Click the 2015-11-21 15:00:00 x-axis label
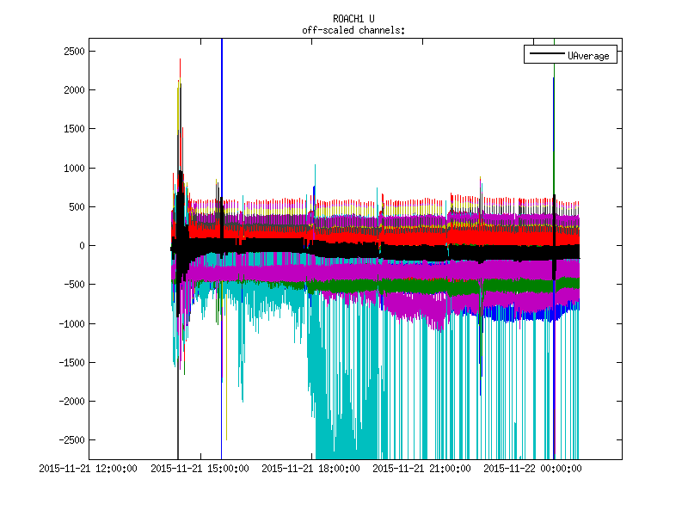 tap(200, 469)
